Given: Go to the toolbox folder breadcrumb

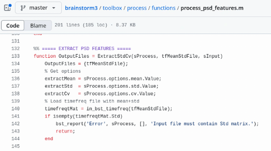Looking at the screenshot, I should click(112, 8).
